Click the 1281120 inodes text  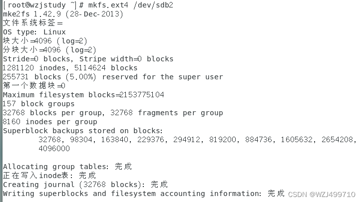point(35,68)
